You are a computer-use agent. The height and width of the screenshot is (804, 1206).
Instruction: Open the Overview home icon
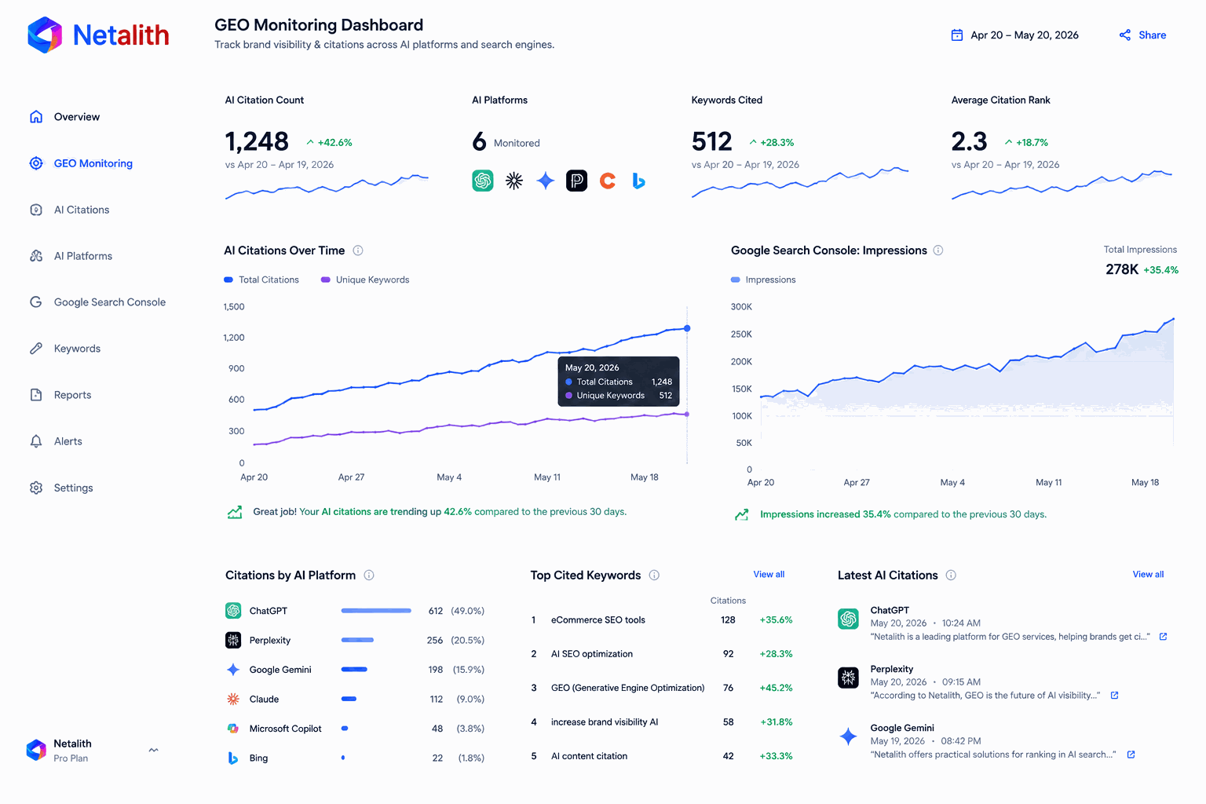(36, 117)
